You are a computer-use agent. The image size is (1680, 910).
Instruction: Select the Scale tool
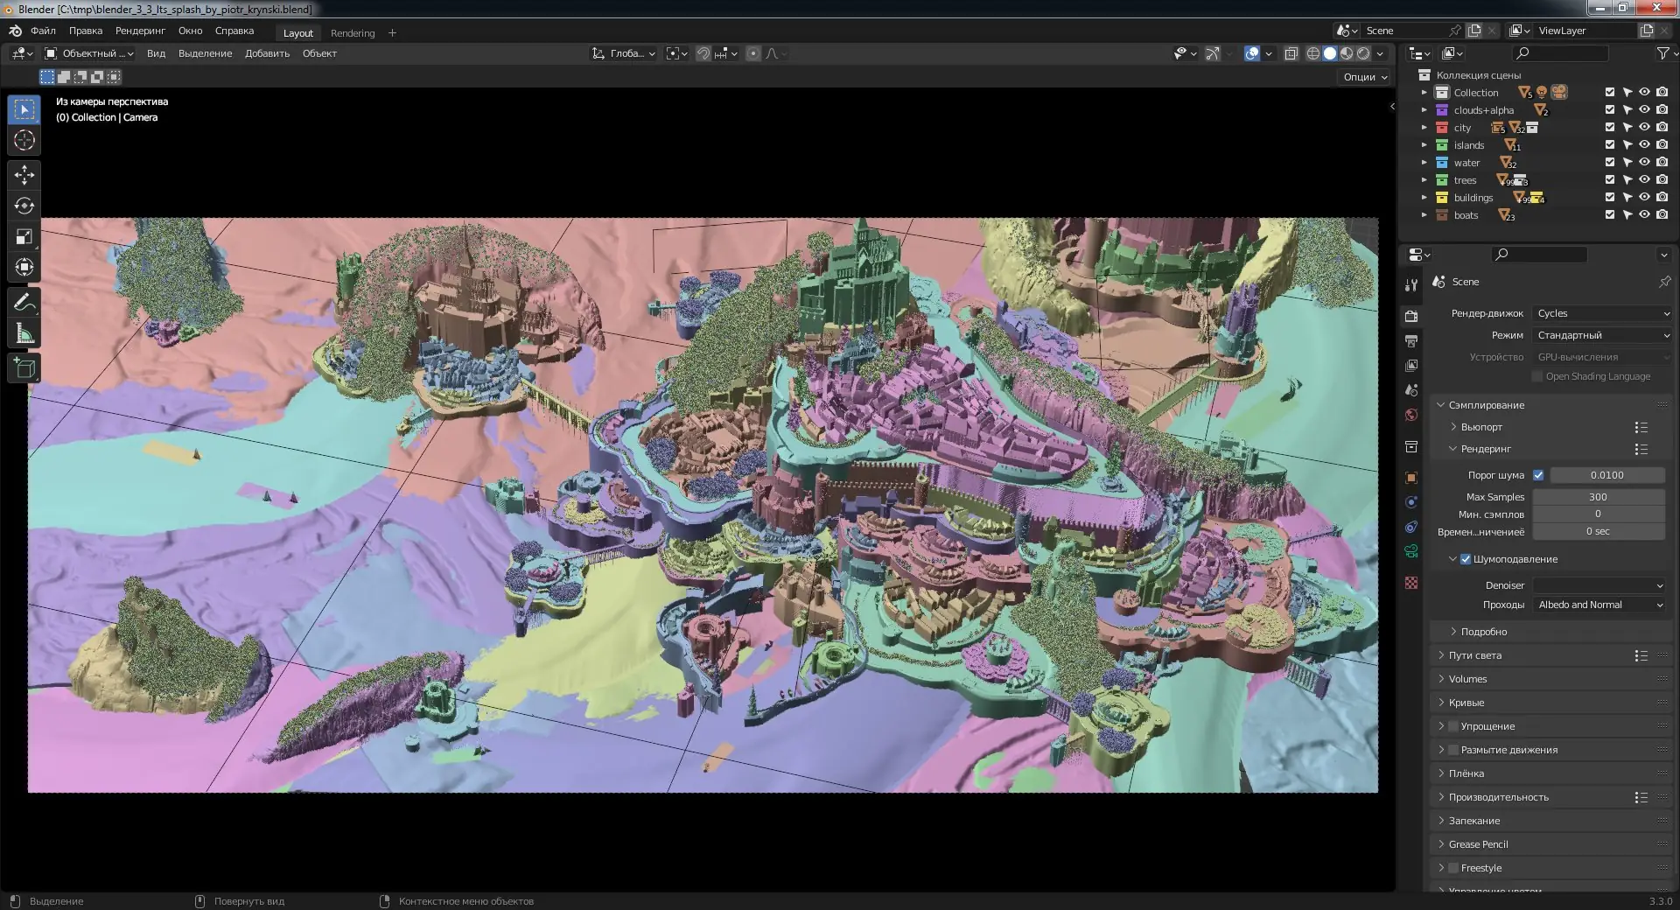(24, 237)
